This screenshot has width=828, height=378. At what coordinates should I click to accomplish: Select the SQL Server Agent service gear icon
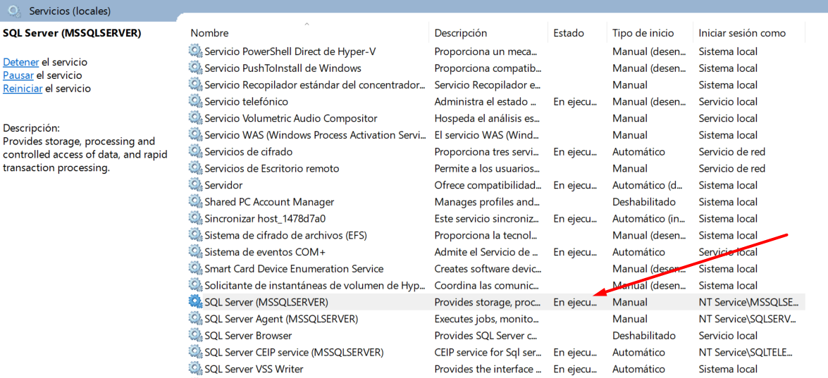click(x=195, y=319)
